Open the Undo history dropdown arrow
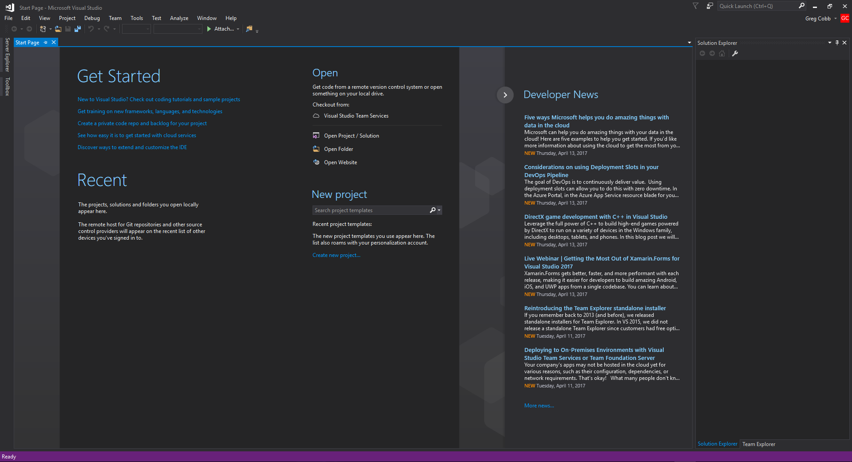 (x=99, y=29)
